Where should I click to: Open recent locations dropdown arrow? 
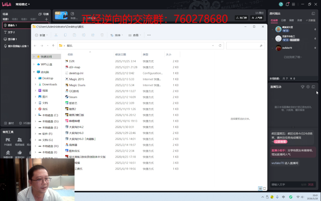[x=48, y=46]
